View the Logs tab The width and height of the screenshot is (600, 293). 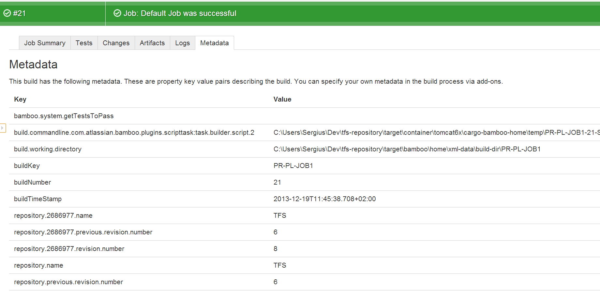182,43
